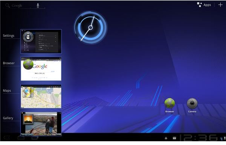Switch to the Gallery recent app thumbnail
Image resolution: width=226 pixels, height=145 pixels.
click(41, 124)
